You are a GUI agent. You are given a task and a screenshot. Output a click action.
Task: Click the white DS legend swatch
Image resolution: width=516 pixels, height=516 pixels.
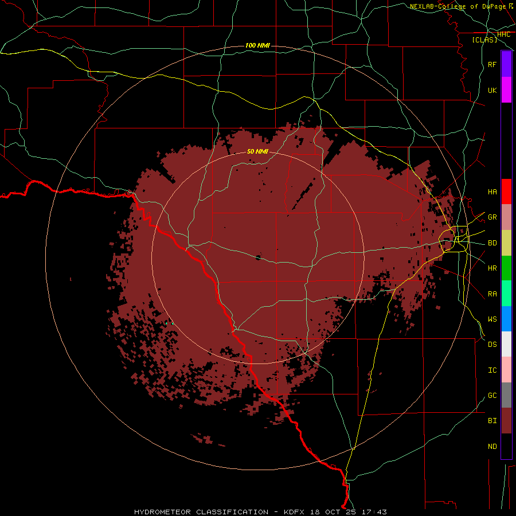click(x=506, y=344)
